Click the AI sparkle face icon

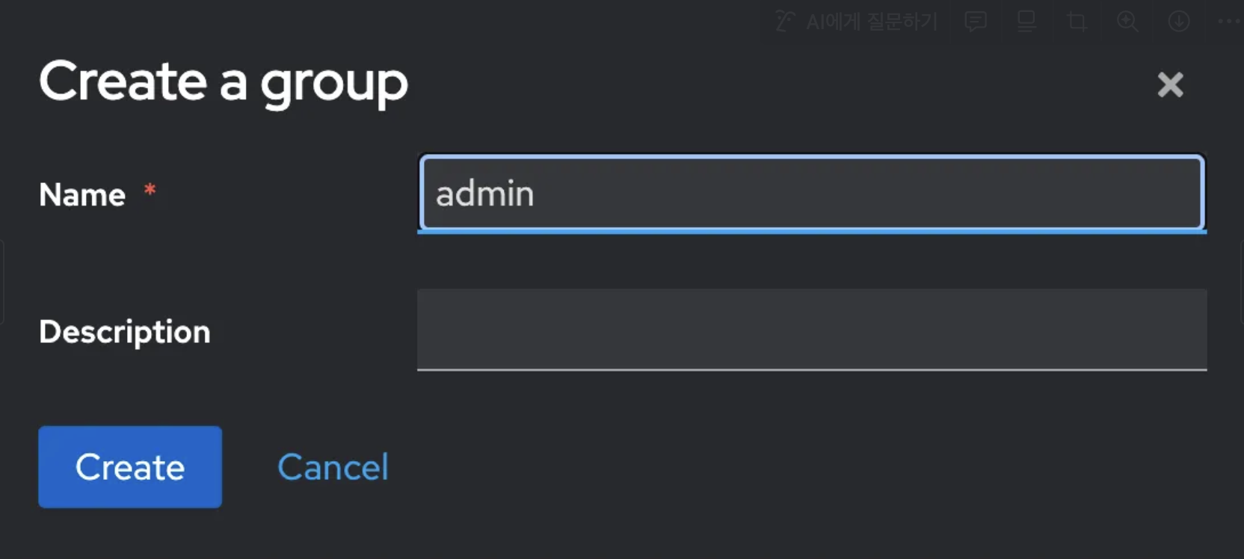784,21
